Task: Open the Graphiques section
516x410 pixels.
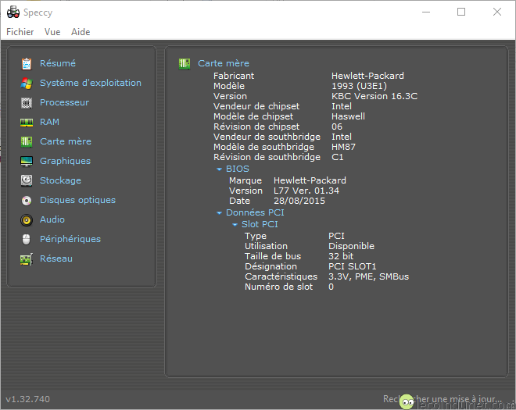Action: [65, 161]
